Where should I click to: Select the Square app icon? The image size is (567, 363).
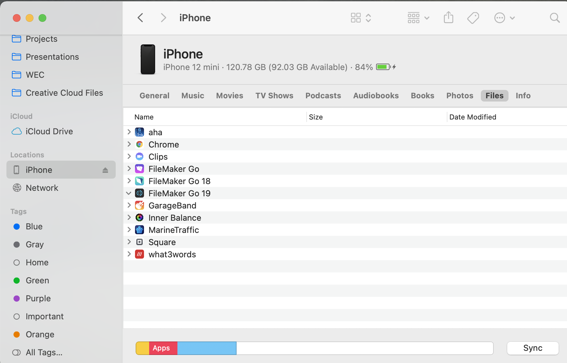point(139,242)
